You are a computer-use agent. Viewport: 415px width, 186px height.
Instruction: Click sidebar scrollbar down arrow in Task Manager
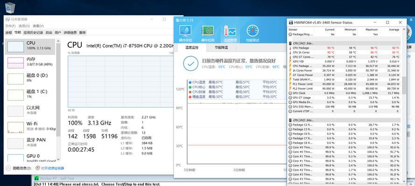tap(58, 159)
